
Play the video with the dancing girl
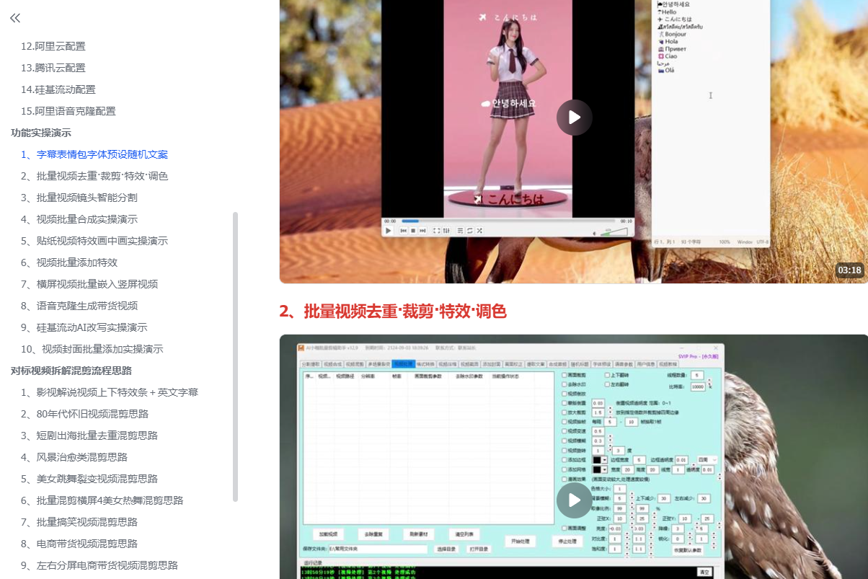click(x=574, y=118)
